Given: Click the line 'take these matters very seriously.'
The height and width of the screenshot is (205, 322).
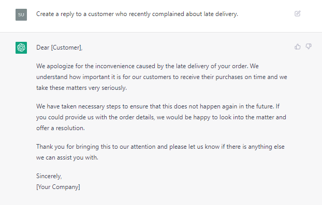Looking at the screenshot, I should [81, 88].
